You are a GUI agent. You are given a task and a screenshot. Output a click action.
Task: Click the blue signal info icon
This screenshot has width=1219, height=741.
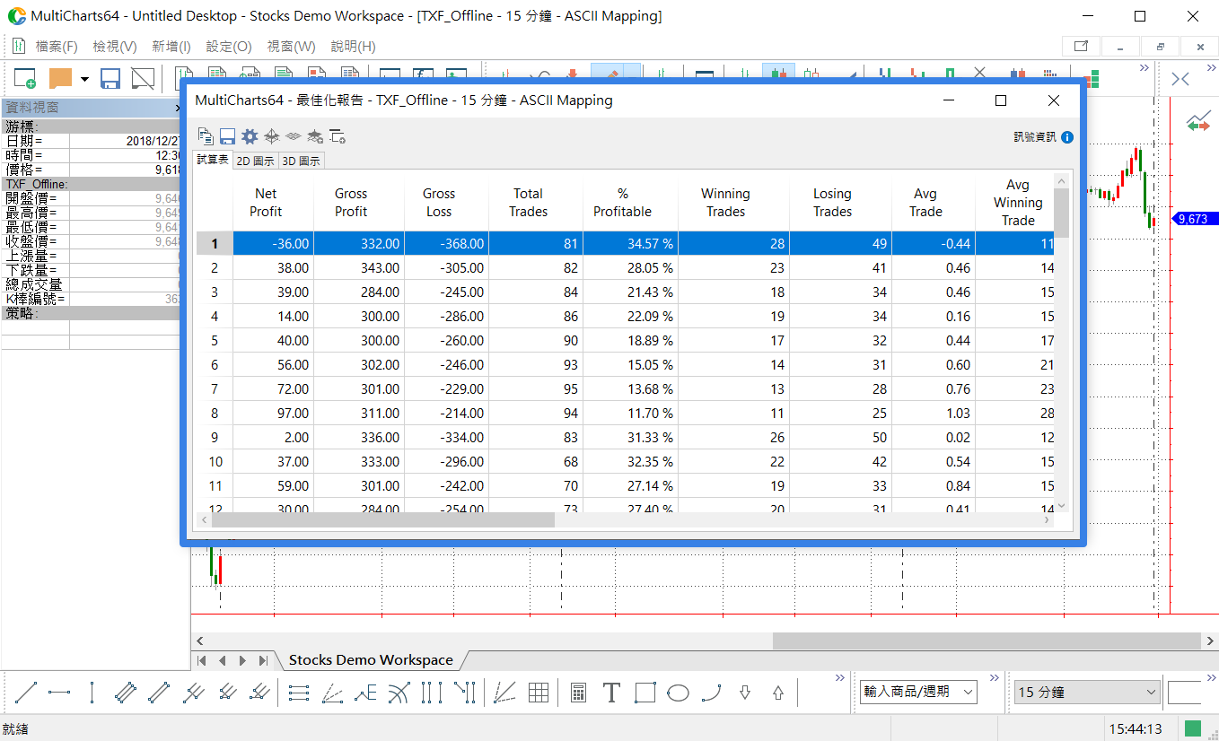1067,137
